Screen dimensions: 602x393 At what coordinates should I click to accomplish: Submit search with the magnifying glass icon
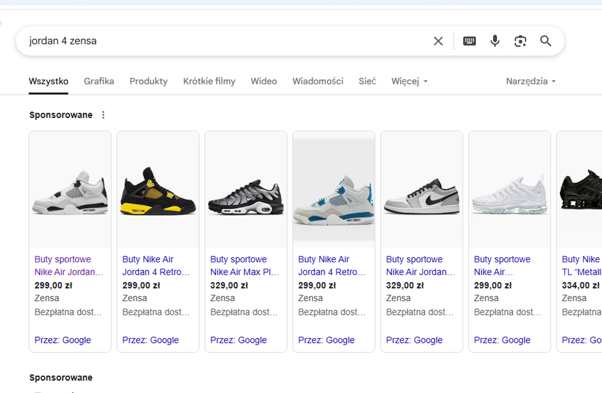pyautogui.click(x=545, y=41)
